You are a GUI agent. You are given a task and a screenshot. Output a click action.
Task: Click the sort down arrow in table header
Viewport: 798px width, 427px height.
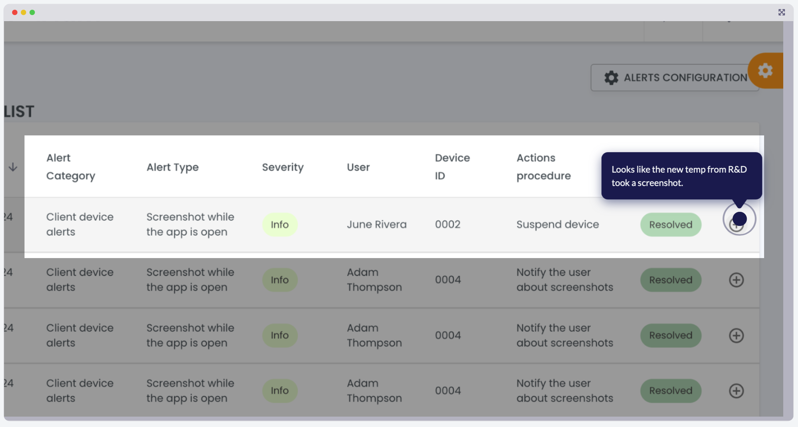(13, 167)
